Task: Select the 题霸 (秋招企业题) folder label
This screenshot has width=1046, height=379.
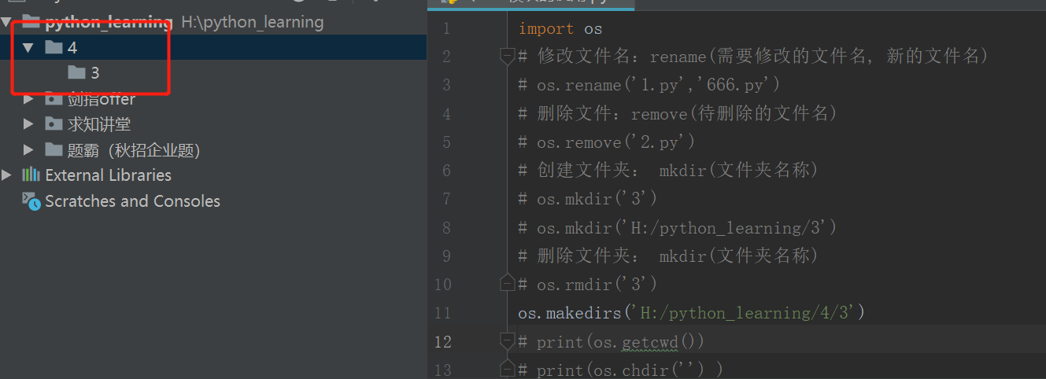Action: (134, 149)
